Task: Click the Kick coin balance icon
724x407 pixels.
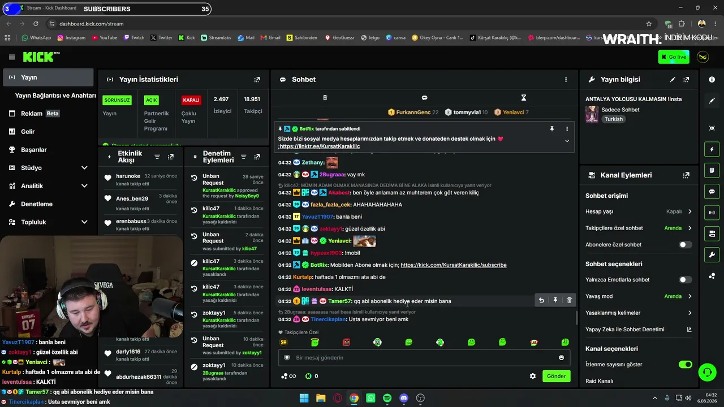Action: click(x=308, y=376)
